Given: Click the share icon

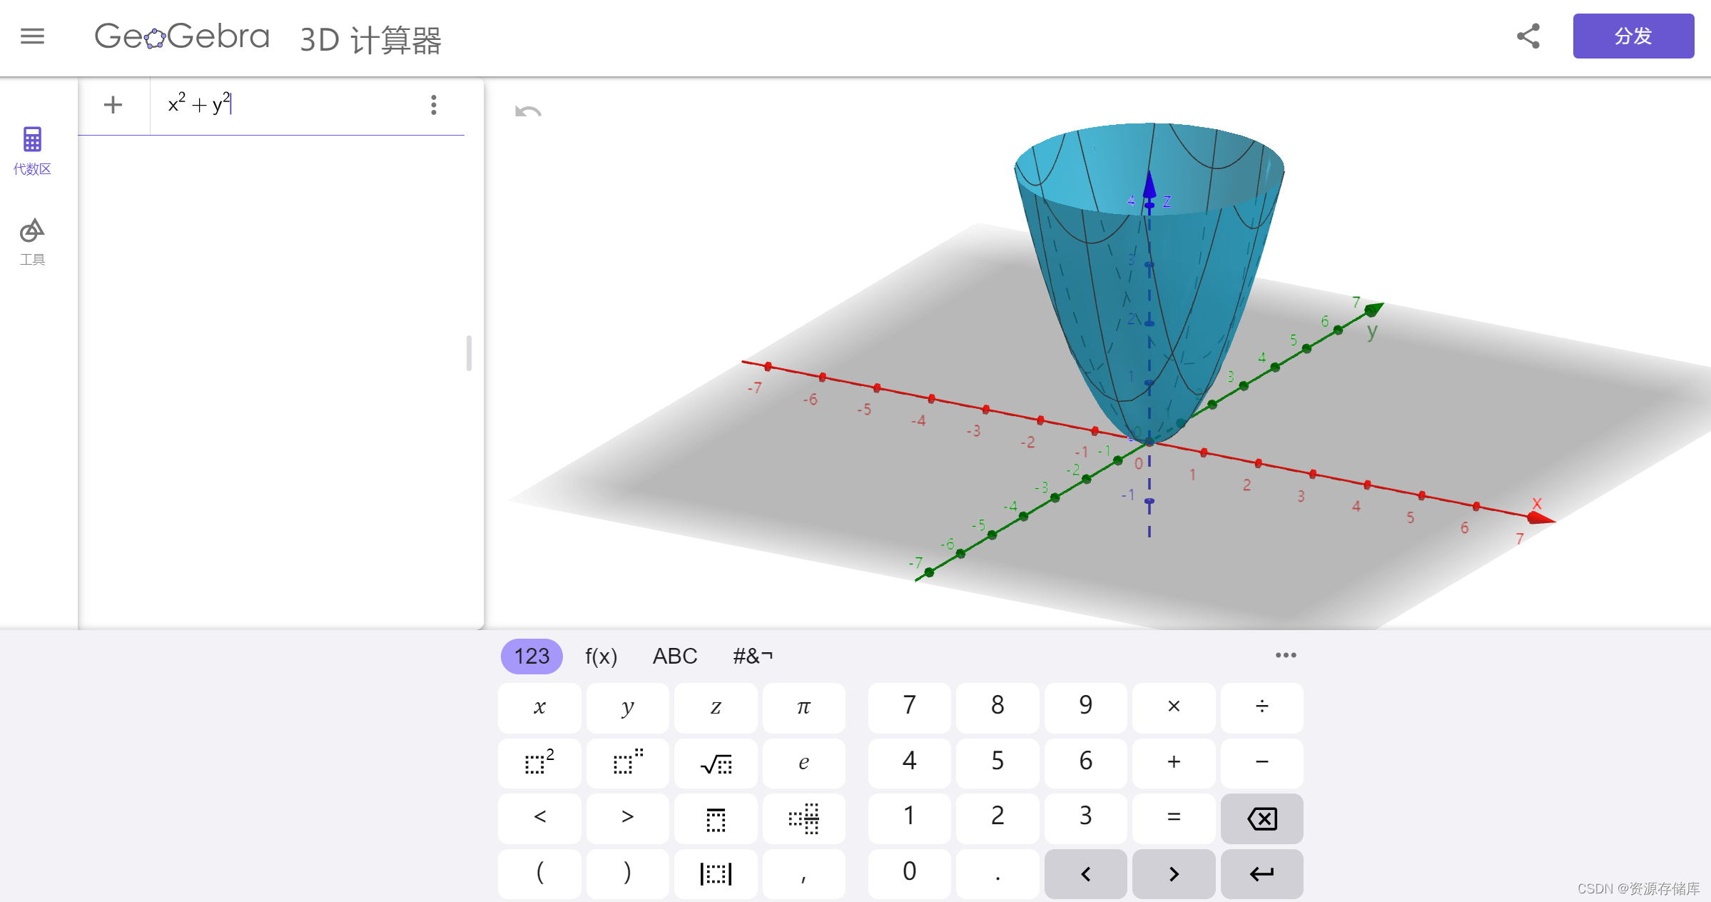Looking at the screenshot, I should tap(1528, 36).
